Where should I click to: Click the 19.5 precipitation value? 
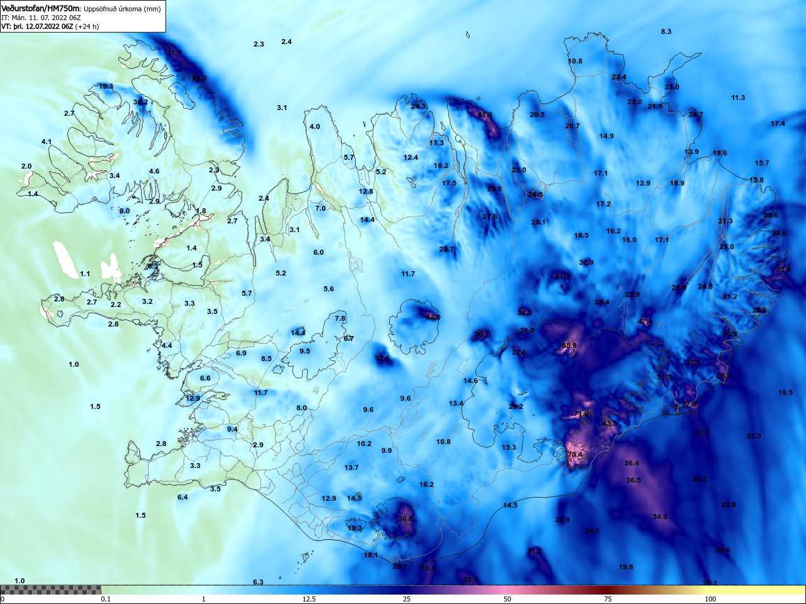point(785,393)
